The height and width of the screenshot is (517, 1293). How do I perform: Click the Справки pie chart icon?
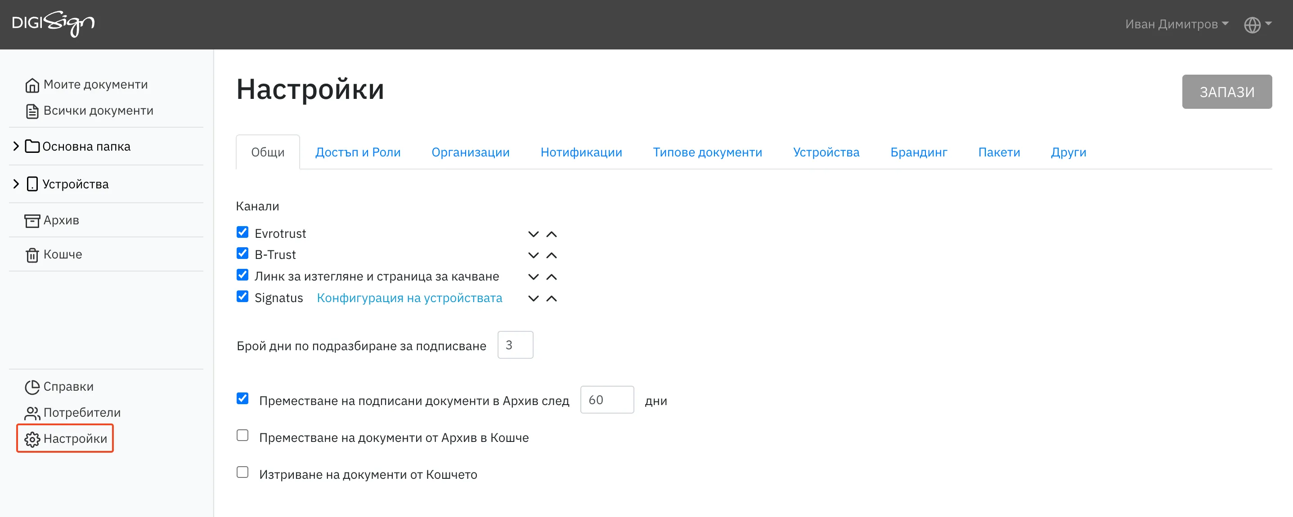[x=32, y=387]
